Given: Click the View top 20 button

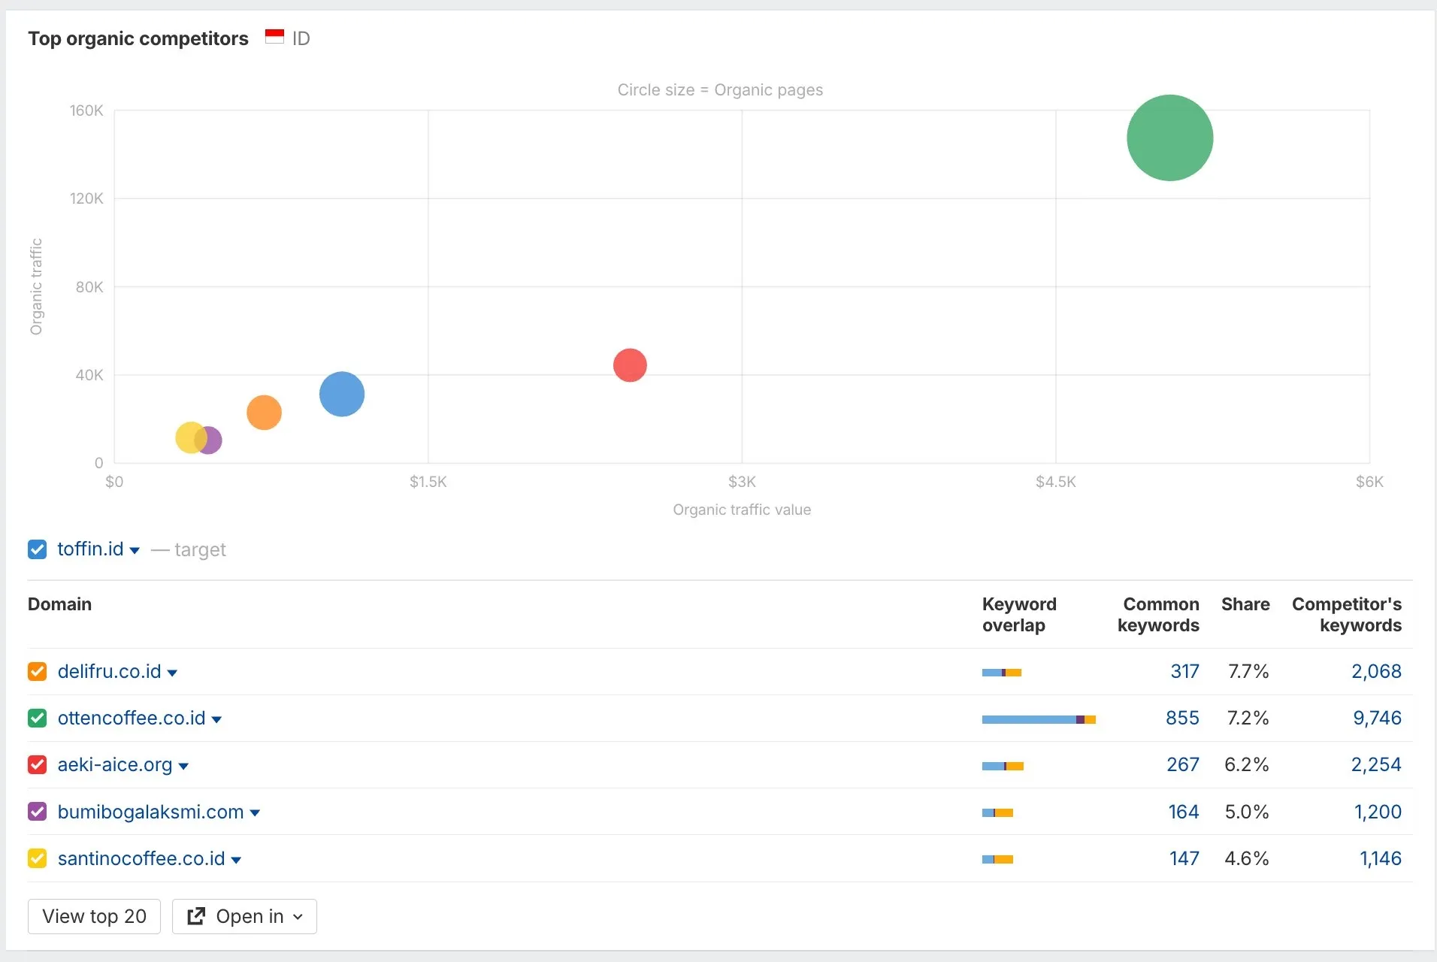Looking at the screenshot, I should point(93,916).
